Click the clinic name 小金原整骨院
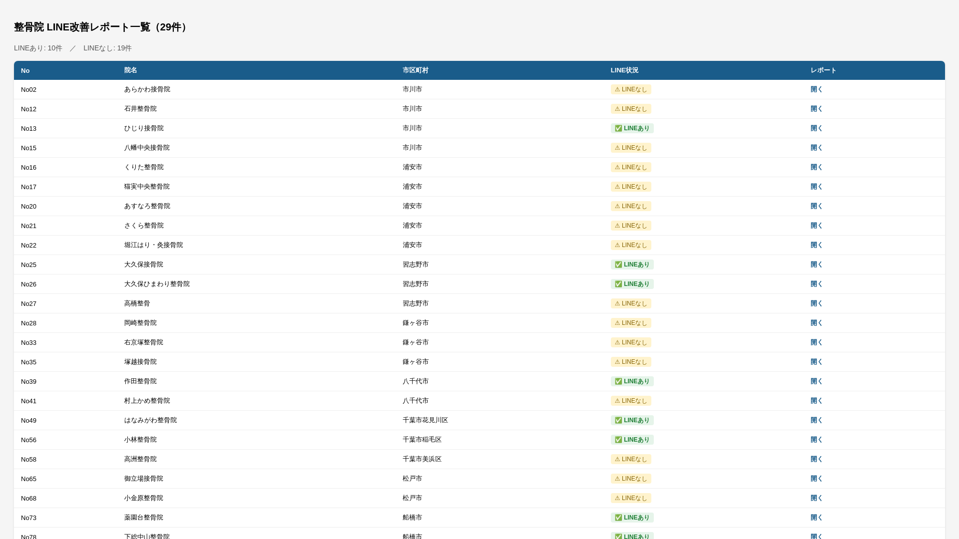 [x=144, y=498]
